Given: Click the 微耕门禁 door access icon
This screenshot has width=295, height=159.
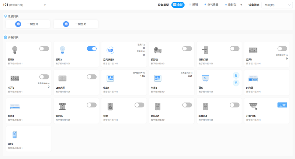Looking at the screenshot, I should (x=205, y=50).
